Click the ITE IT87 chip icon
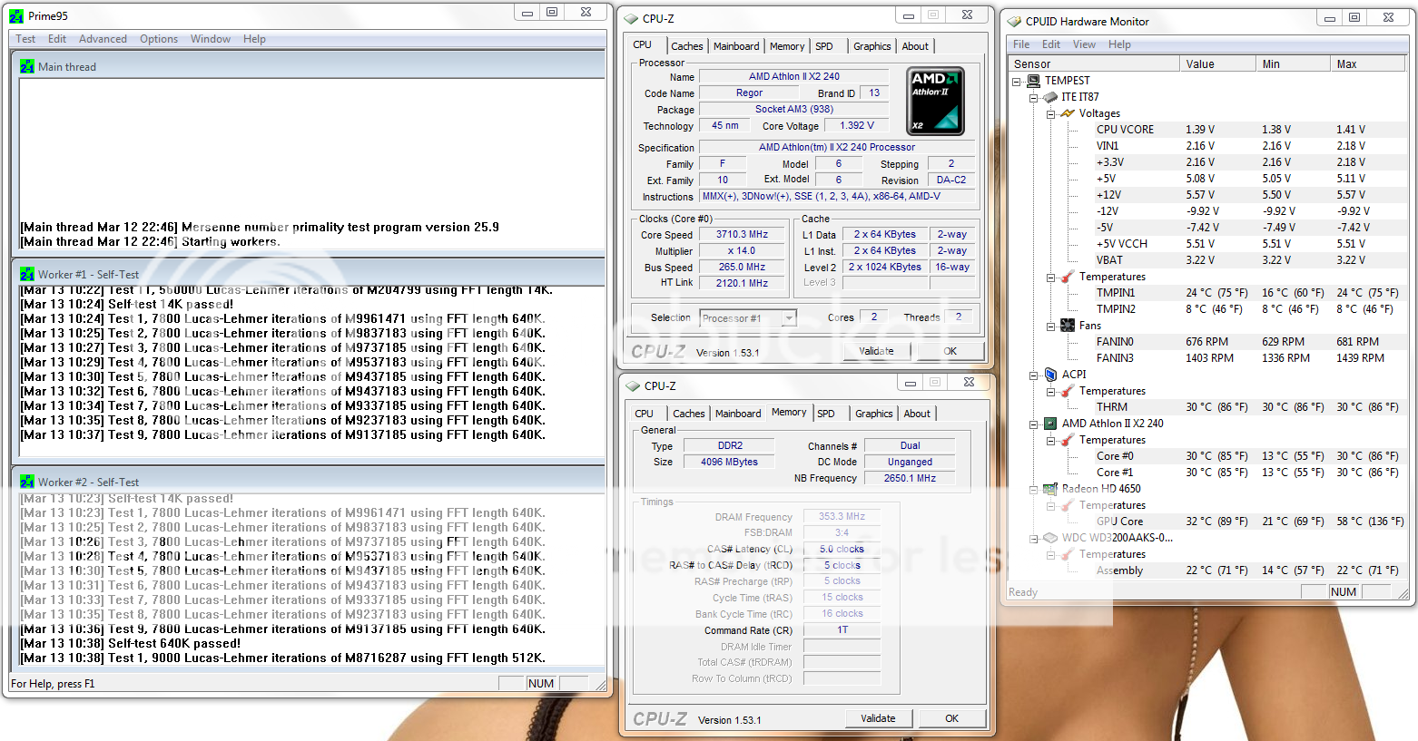 pyautogui.click(x=1049, y=96)
